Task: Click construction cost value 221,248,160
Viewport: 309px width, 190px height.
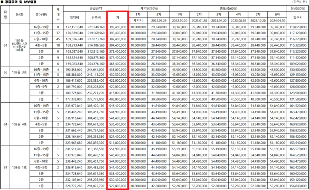Action: pyautogui.click(x=96, y=27)
